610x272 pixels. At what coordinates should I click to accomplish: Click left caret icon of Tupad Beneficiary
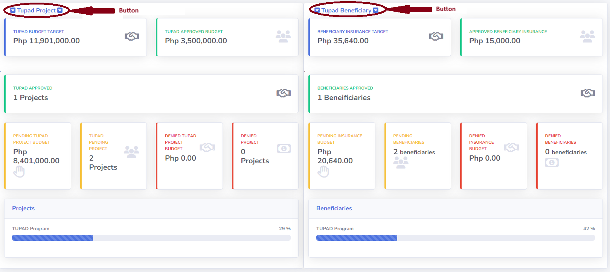[317, 11]
